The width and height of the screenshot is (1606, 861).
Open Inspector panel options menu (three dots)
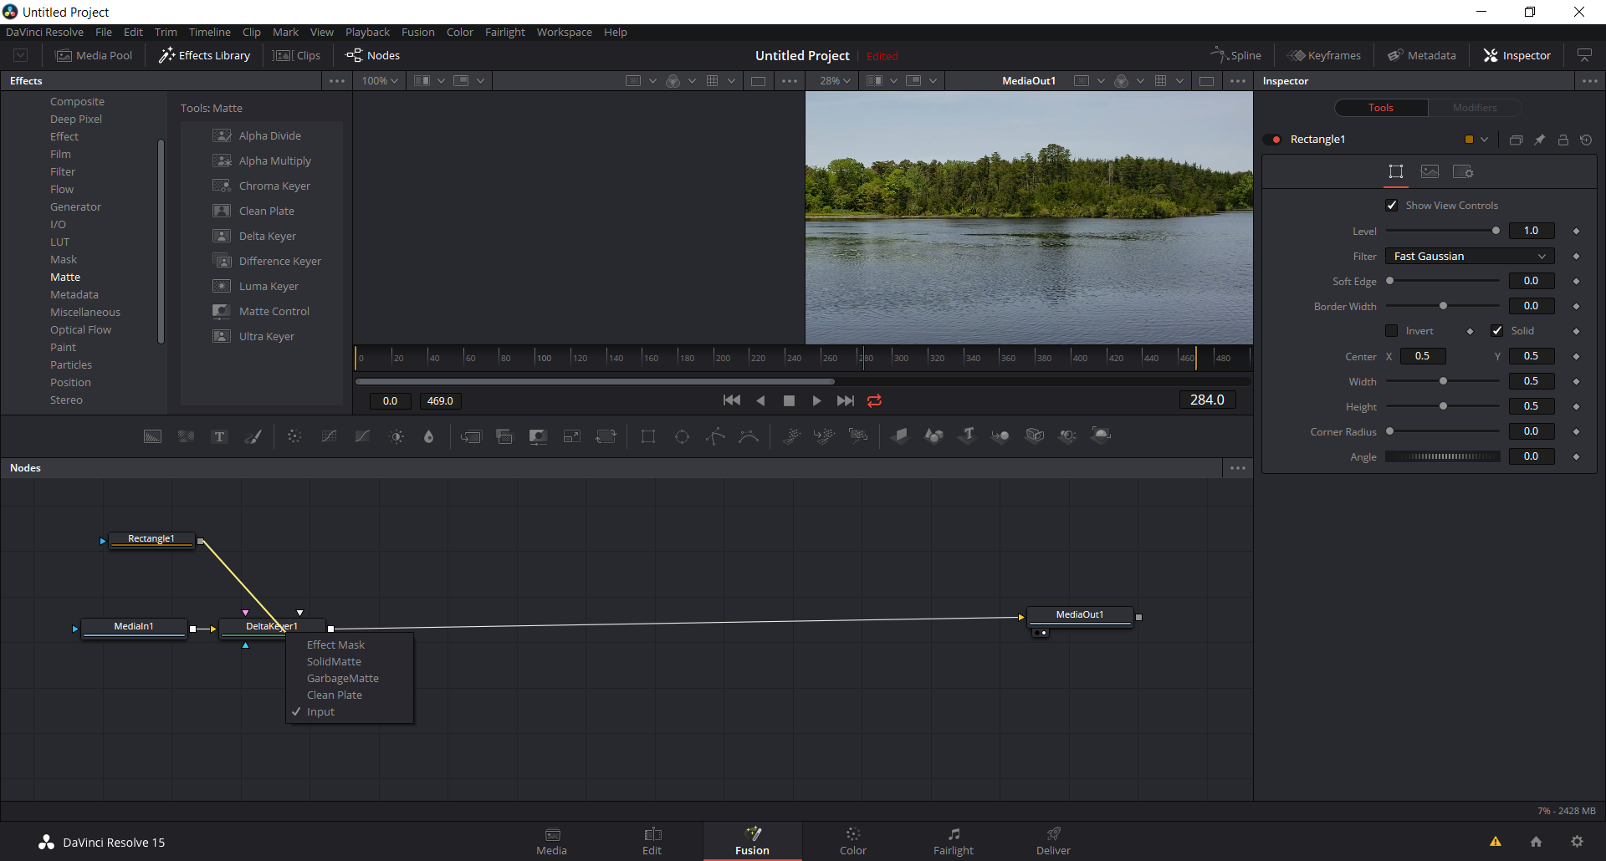click(x=1590, y=81)
